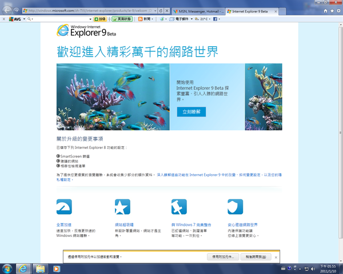The height and width of the screenshot is (274, 343).
Task: Click the green page status button
Action: coord(122,19)
